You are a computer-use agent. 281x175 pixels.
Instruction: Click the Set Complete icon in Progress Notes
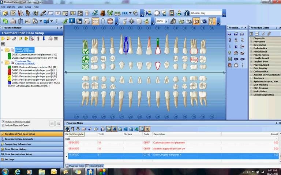tap(67, 129)
